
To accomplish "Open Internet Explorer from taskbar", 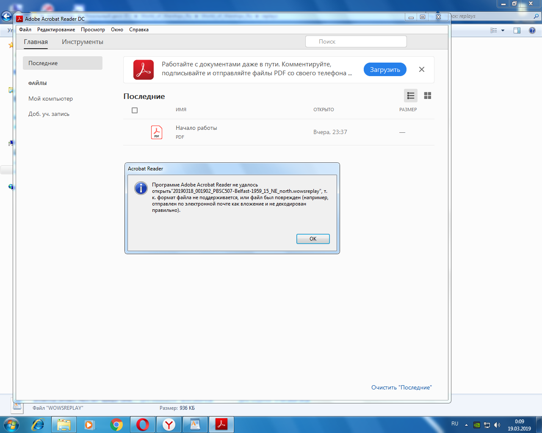I will coord(38,425).
